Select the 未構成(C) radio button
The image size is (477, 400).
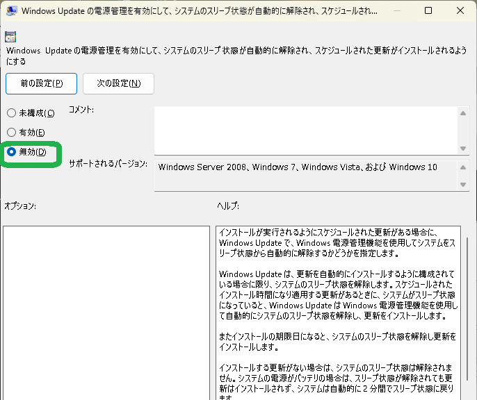11,113
